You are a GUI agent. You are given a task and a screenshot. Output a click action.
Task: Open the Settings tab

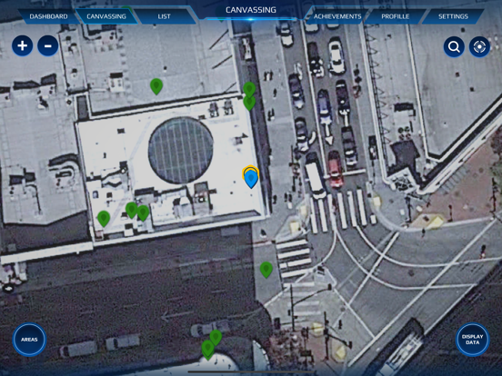coord(453,16)
